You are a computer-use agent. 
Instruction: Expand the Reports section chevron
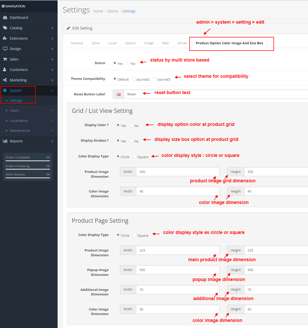53,141
